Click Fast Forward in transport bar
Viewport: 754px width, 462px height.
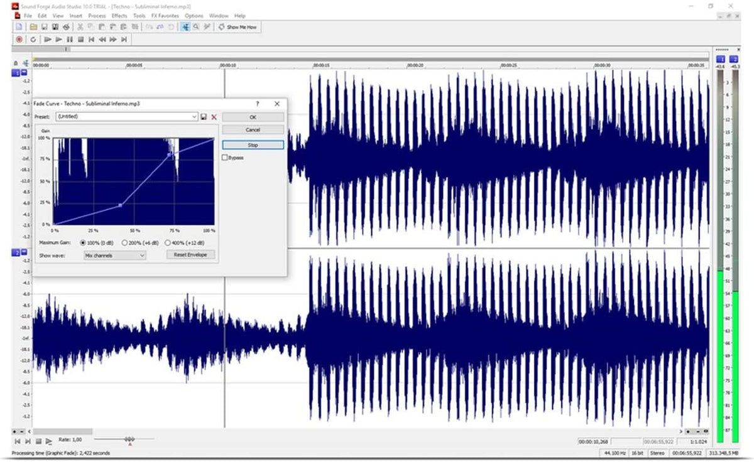113,40
